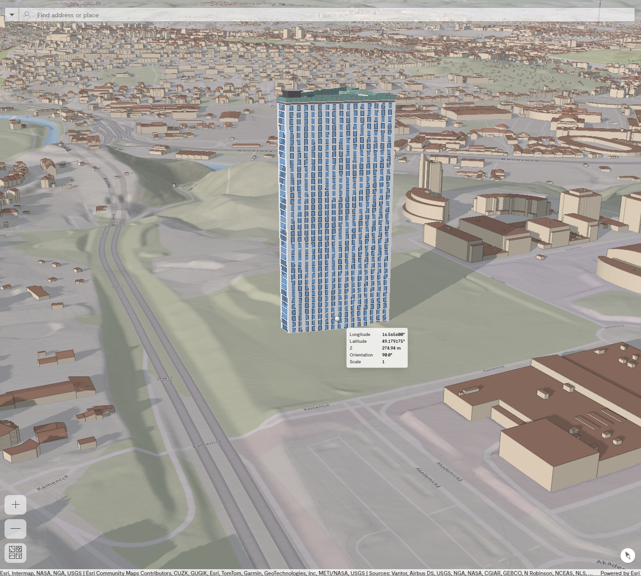Click the Latitude value 49.179175°
Screen dimensions: 641x576
[x=394, y=341]
